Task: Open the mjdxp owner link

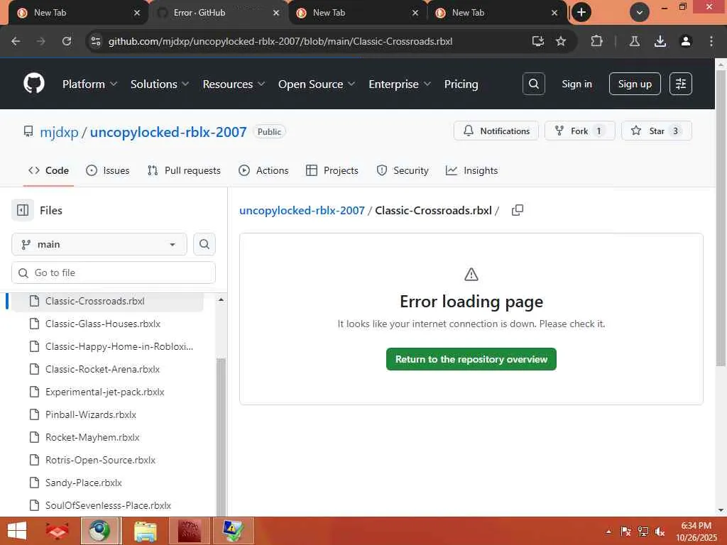Action: point(59,132)
